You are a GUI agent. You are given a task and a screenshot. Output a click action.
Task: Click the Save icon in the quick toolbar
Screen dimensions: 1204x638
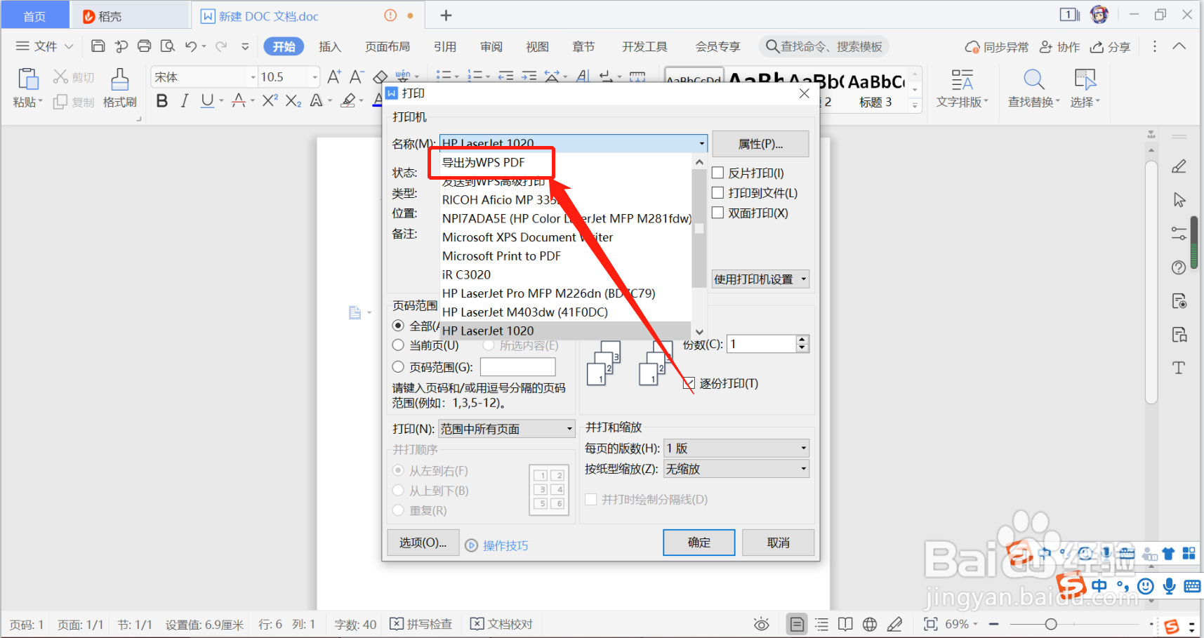98,46
